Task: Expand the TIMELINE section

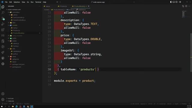Action: [11, 101]
